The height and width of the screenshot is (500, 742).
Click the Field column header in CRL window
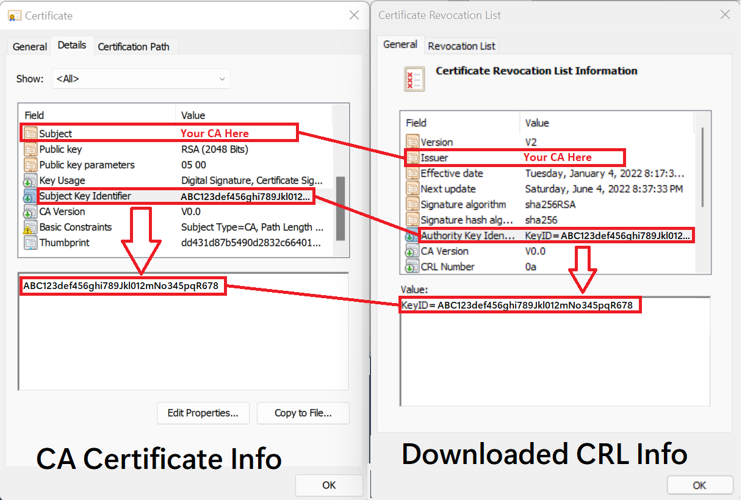(x=460, y=123)
